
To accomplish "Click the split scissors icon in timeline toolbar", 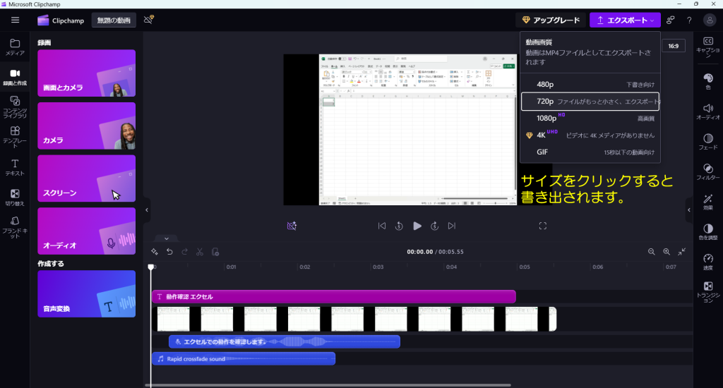I will pyautogui.click(x=200, y=252).
